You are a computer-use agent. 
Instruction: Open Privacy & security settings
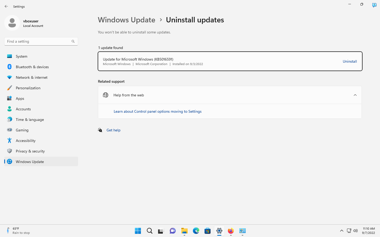point(30,151)
